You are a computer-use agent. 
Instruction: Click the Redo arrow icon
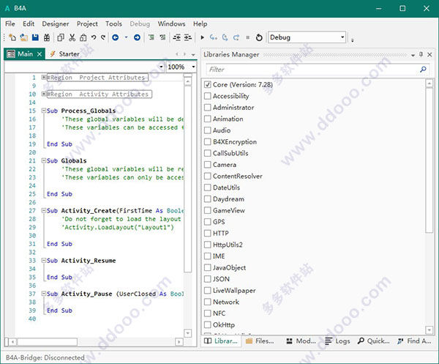[103, 37]
